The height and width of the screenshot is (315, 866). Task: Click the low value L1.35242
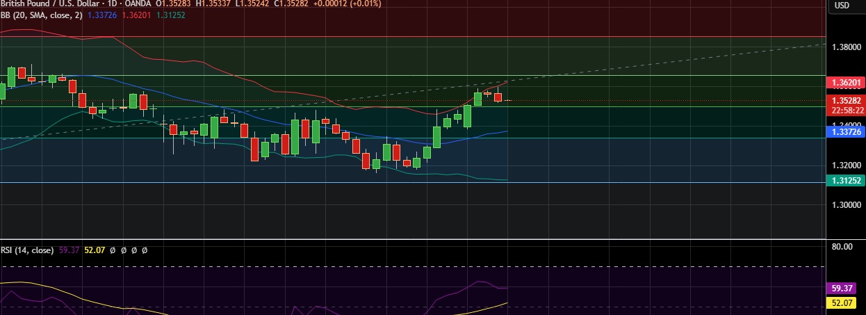(x=254, y=4)
